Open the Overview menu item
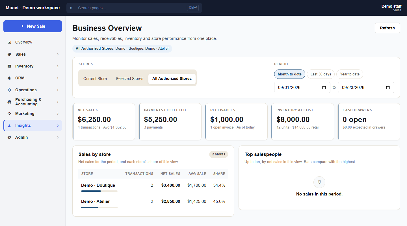Screen dimensions: 407x226 pyautogui.click(x=33, y=42)
